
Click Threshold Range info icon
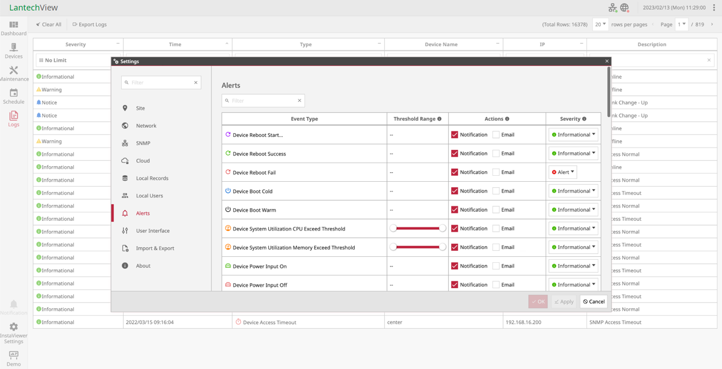[x=439, y=119]
